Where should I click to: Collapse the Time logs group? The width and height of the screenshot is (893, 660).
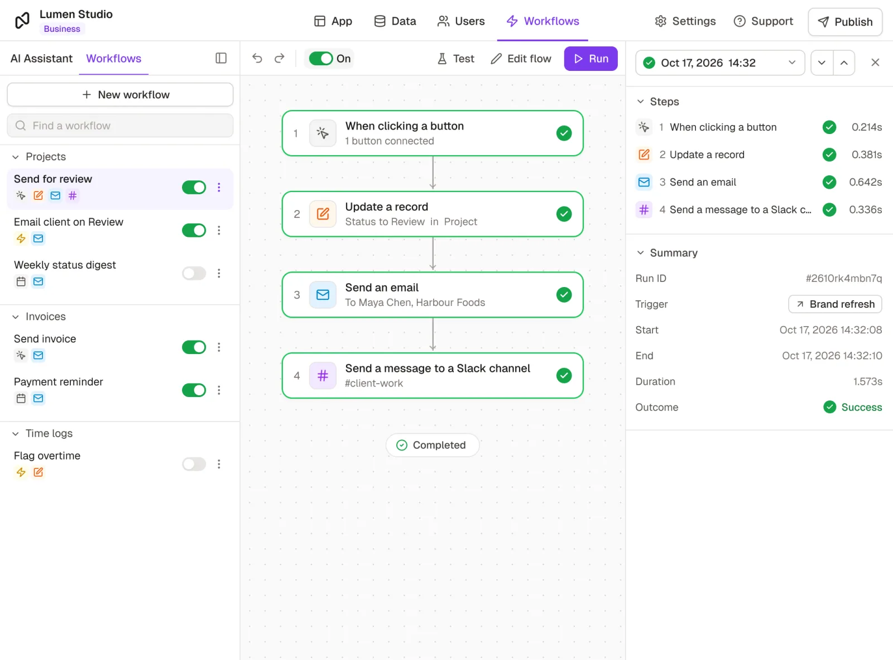click(x=16, y=433)
